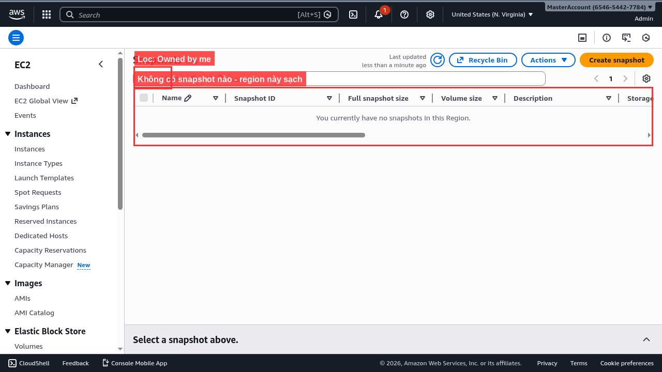
Task: Launch CloudShell from top navigation bar icon
Action: tap(353, 14)
